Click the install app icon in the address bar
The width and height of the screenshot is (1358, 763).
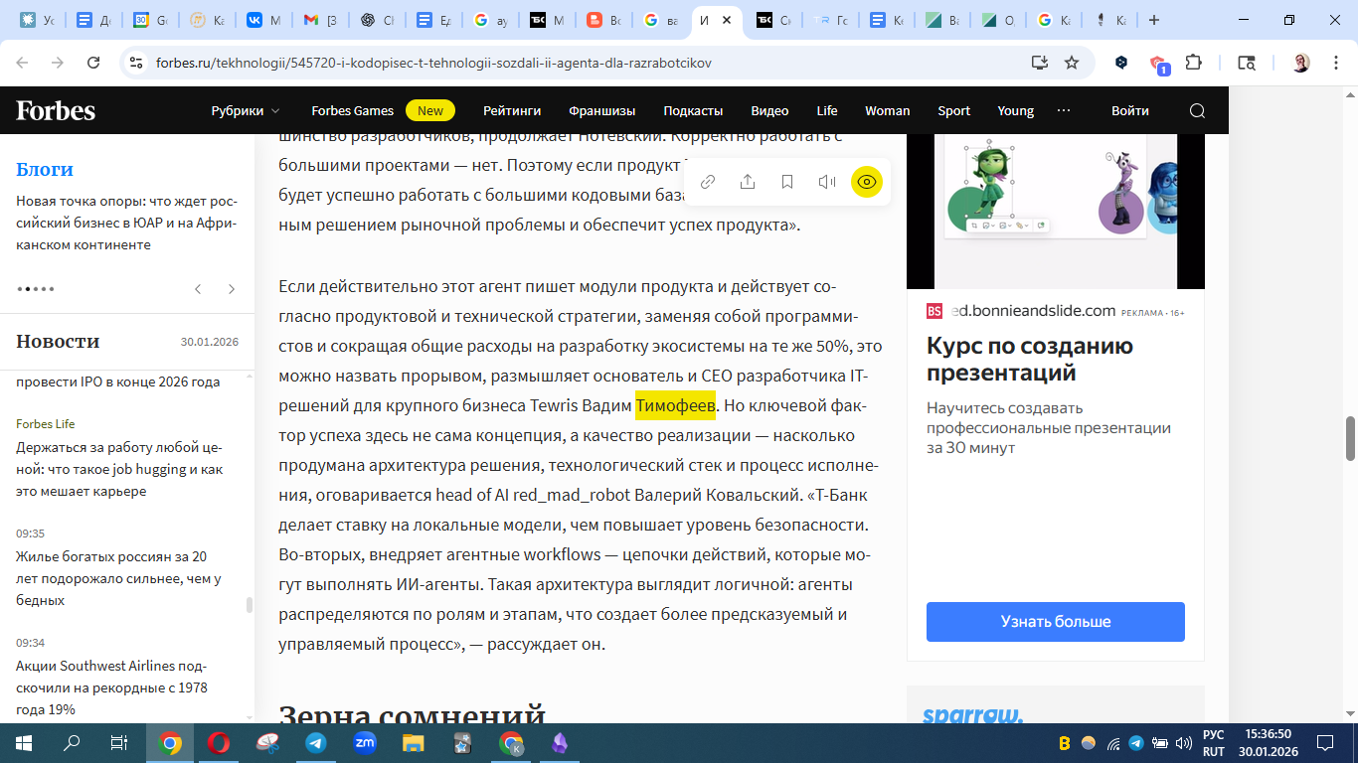[x=1040, y=63]
